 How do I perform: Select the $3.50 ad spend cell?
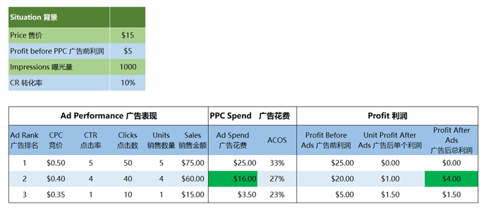pos(233,195)
